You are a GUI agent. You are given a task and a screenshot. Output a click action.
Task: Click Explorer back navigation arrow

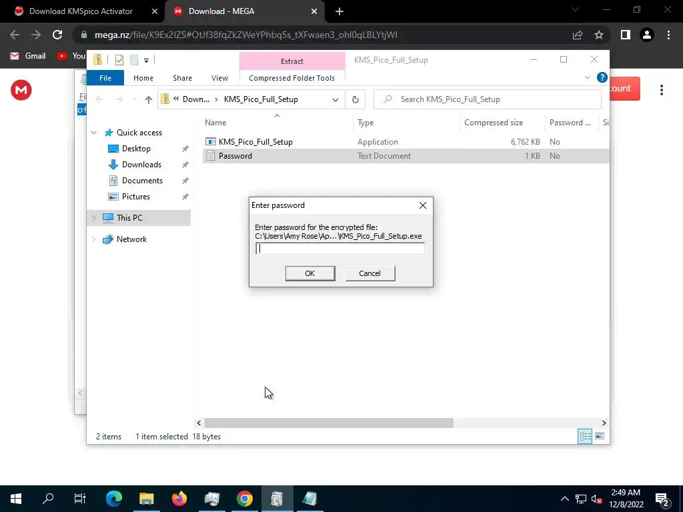coord(99,100)
